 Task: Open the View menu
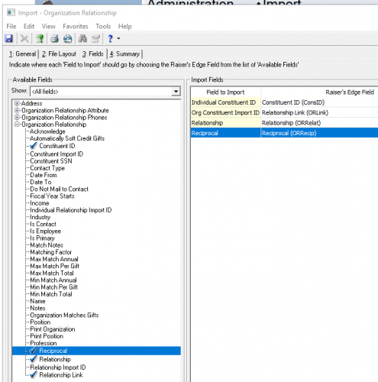click(x=48, y=26)
